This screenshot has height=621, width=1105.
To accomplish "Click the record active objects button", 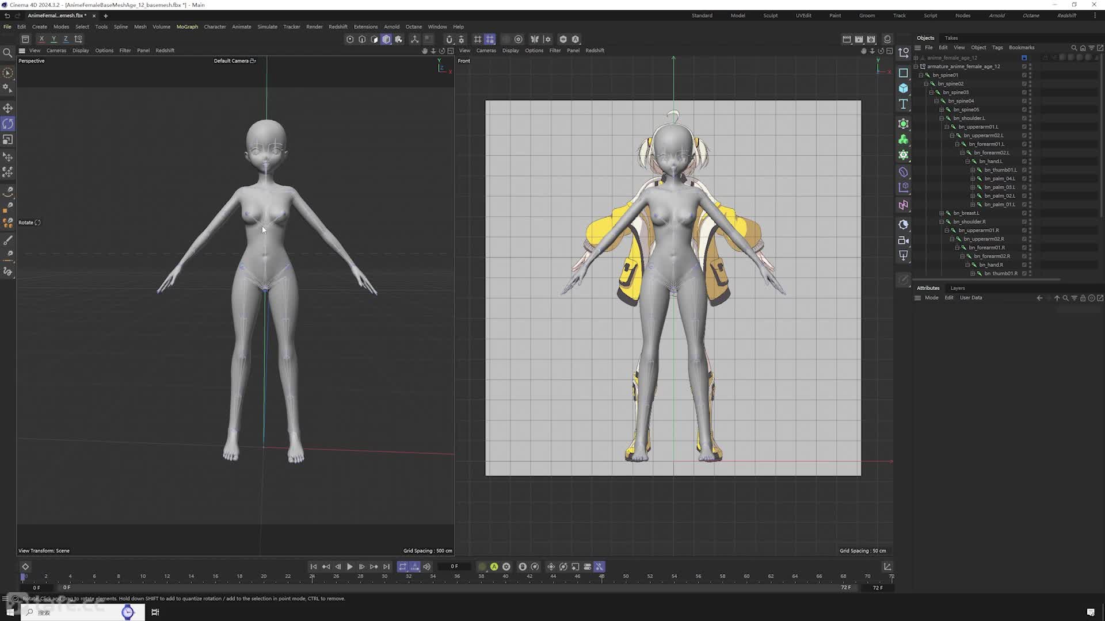I will [x=482, y=567].
